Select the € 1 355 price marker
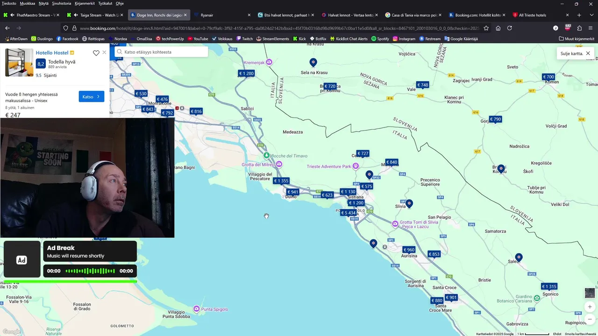The image size is (598, 336). point(281,181)
